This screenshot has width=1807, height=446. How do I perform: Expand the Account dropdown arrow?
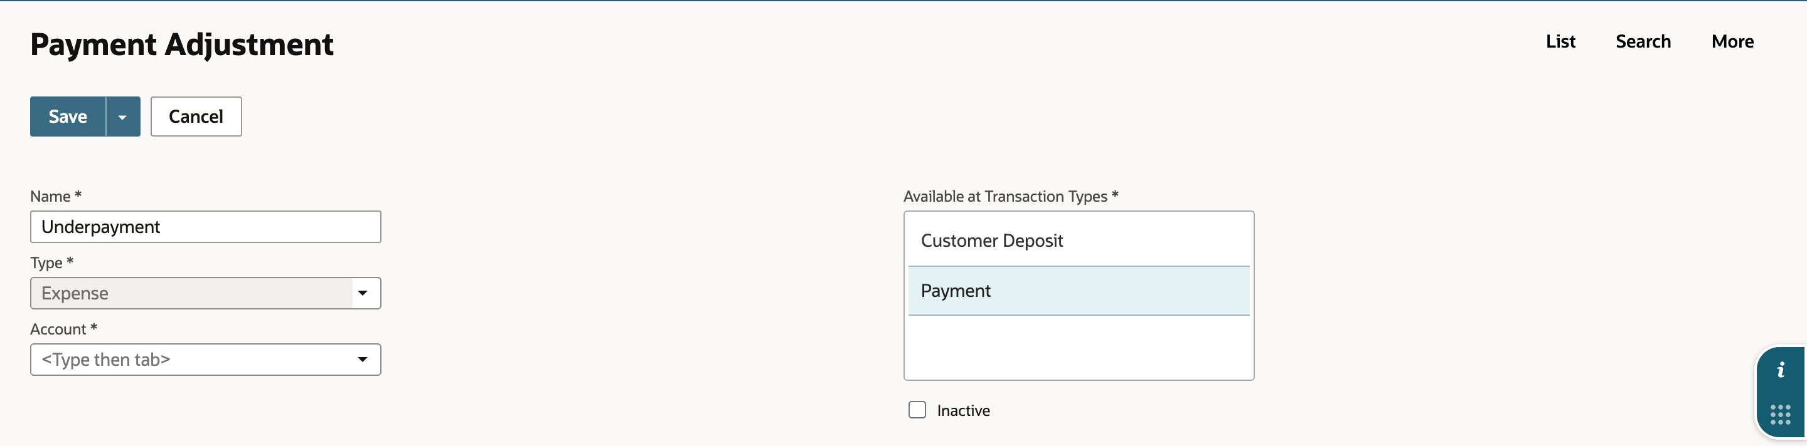pyautogui.click(x=363, y=360)
